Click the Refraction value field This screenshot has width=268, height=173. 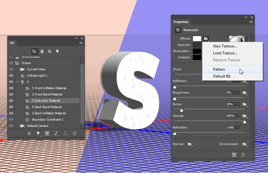[232, 127]
